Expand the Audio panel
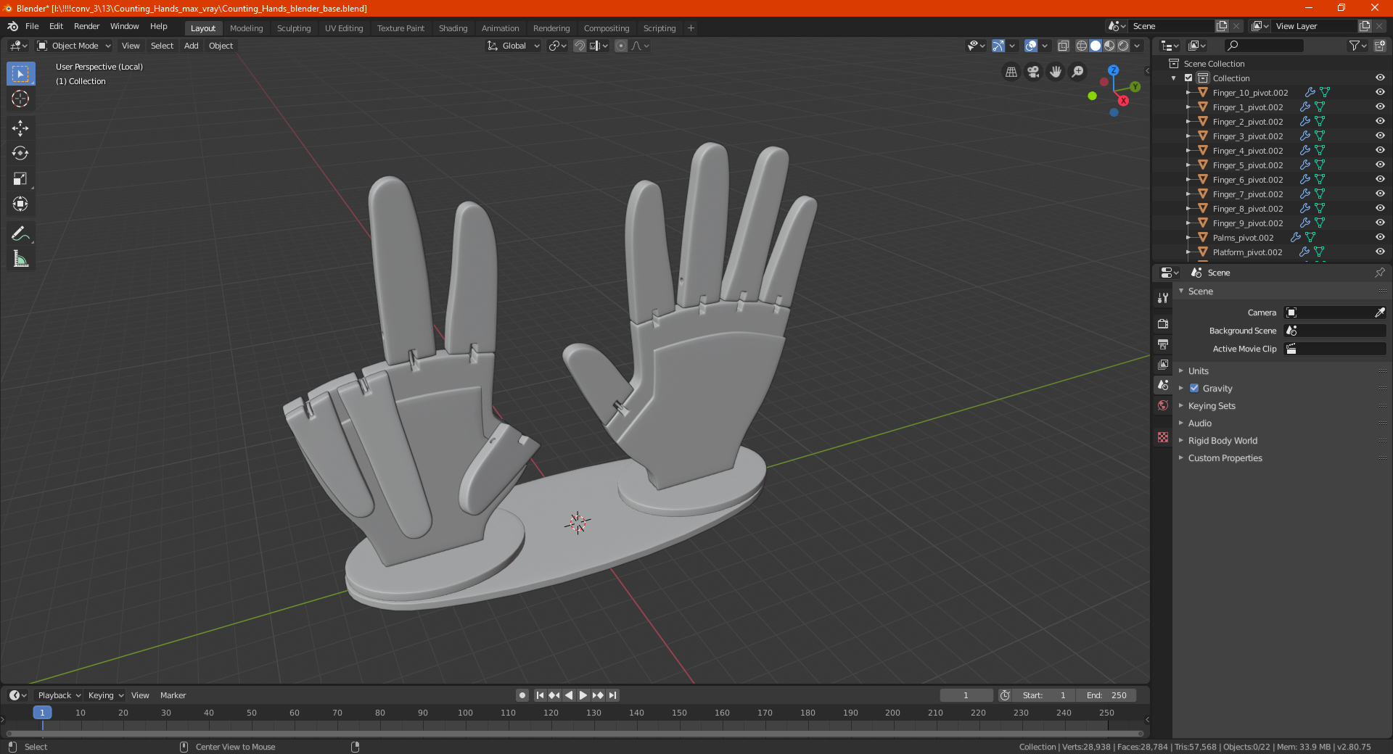Screen dimensions: 1393x754 pyautogui.click(x=1200, y=423)
